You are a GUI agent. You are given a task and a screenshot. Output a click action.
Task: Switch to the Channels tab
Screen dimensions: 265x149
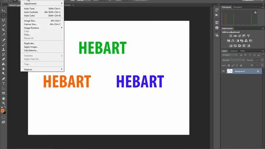pos(234,51)
